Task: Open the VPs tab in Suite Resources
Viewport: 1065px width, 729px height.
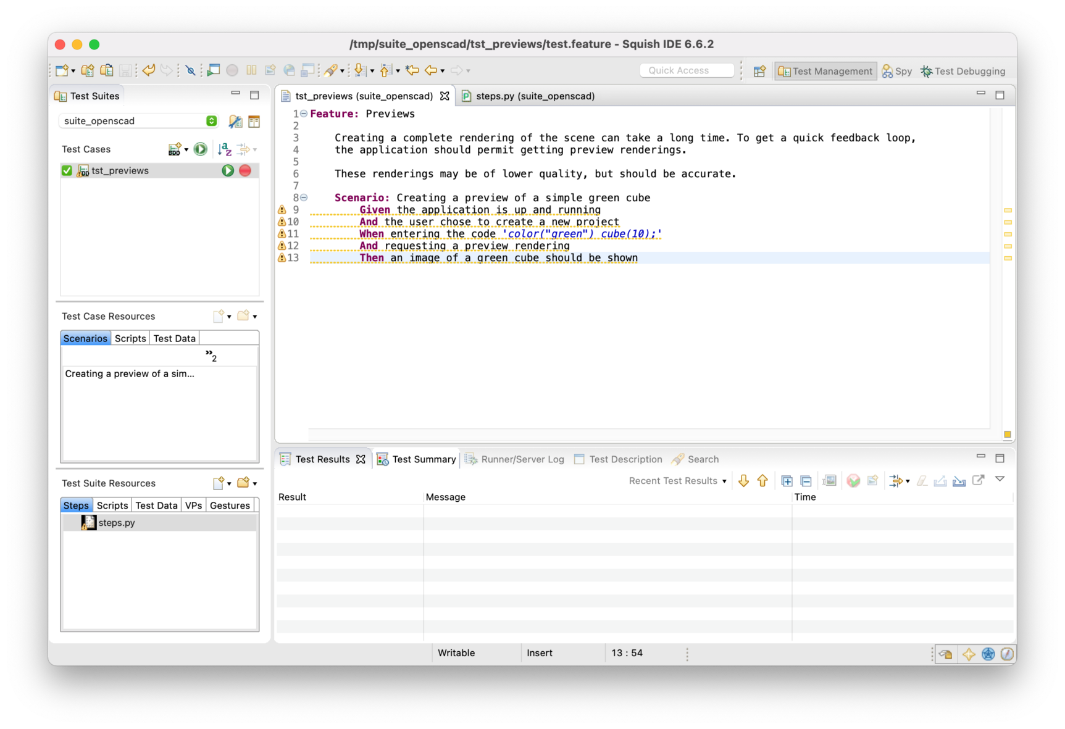Action: (x=193, y=506)
